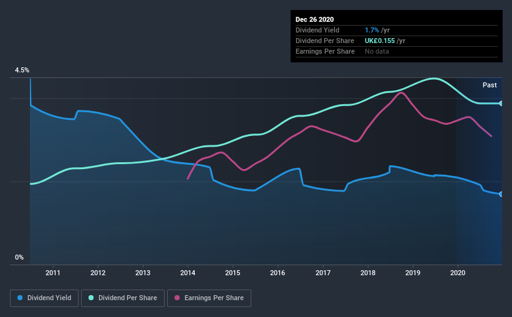Click the Dec 26 2020 tooltip date
The image size is (512, 317).
tap(314, 19)
